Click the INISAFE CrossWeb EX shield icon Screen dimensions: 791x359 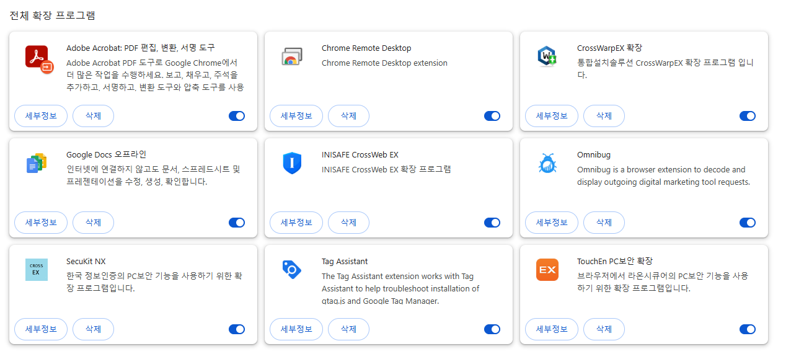[291, 163]
